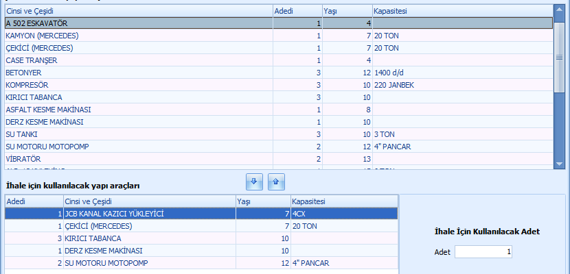The height and width of the screenshot is (274, 570).
Task: Select the VİBRATÖR row
Action: coord(137,159)
